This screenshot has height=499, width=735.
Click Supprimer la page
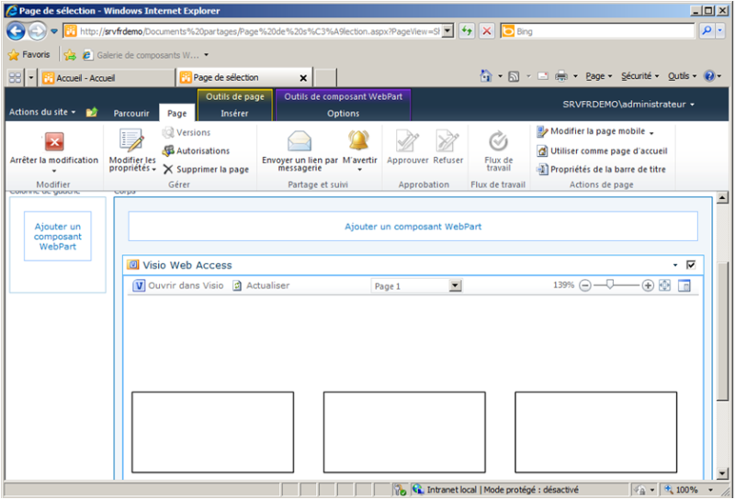point(206,170)
